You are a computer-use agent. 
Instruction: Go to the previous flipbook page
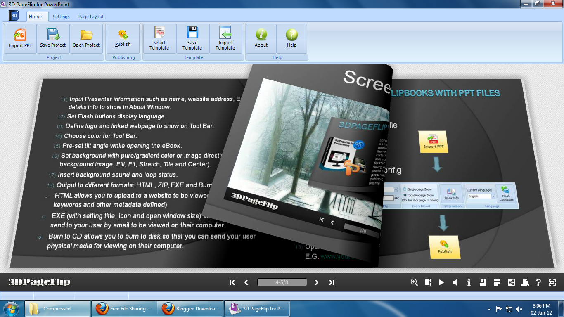246,282
